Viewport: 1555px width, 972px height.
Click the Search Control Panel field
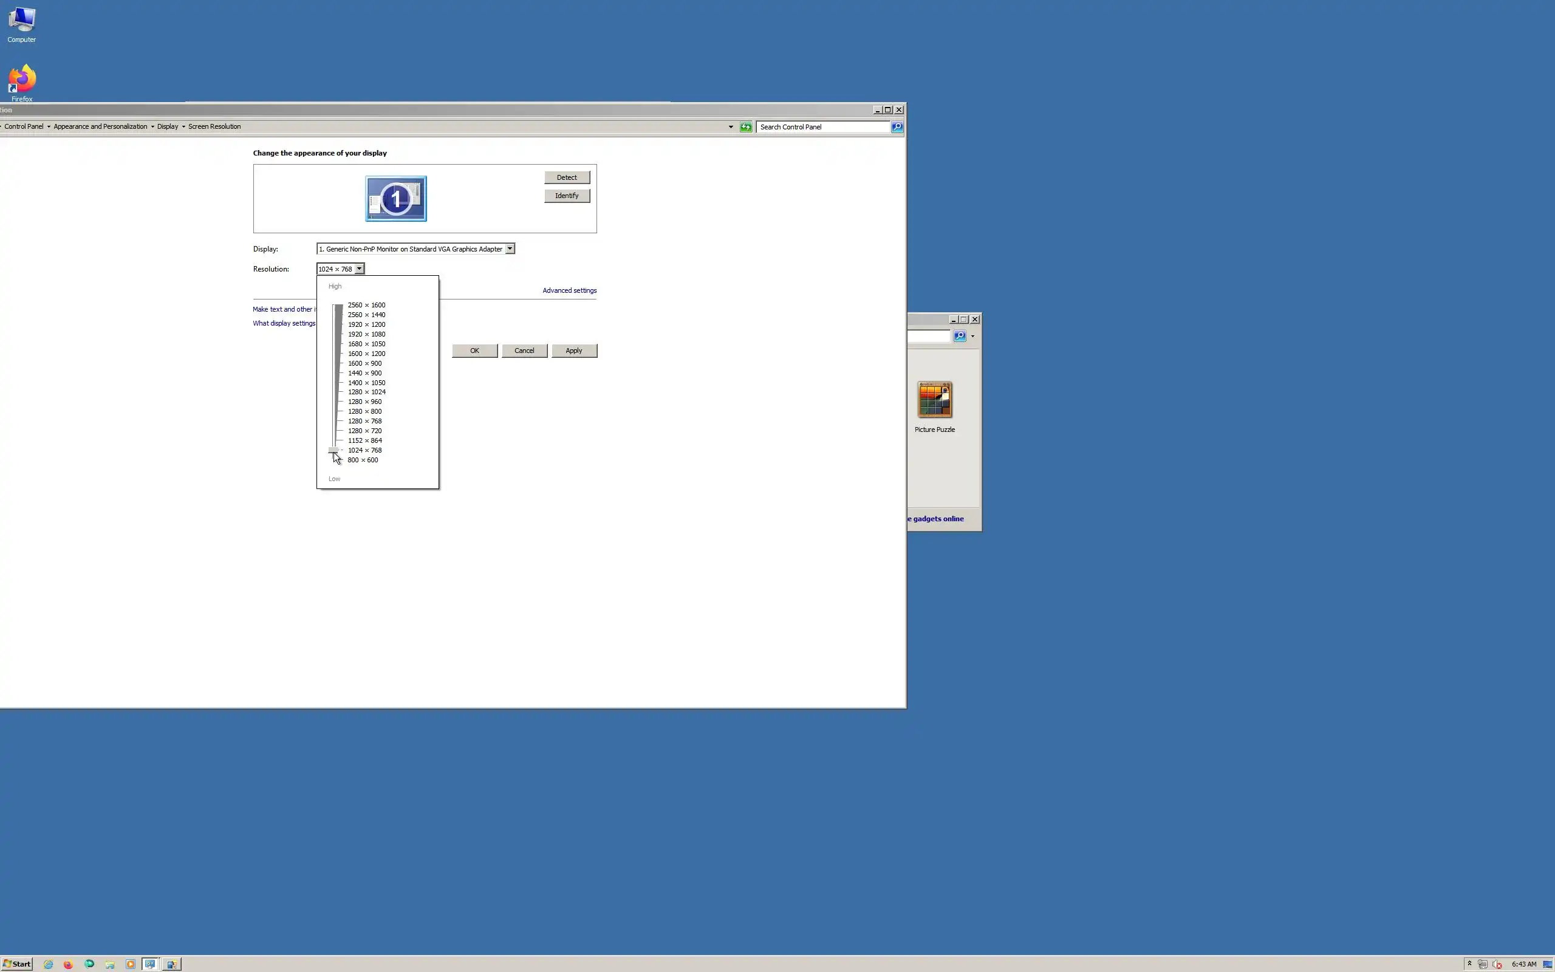pyautogui.click(x=822, y=126)
